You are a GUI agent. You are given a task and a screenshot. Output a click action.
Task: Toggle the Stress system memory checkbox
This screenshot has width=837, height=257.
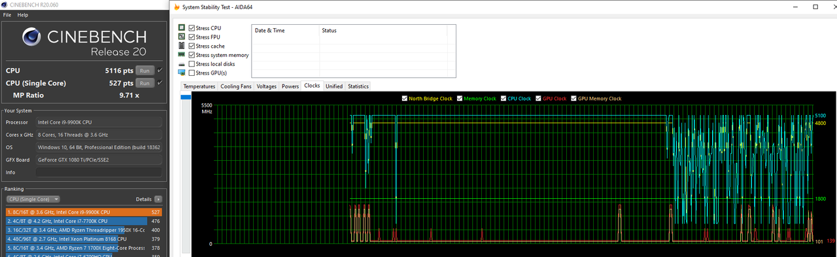pos(192,55)
